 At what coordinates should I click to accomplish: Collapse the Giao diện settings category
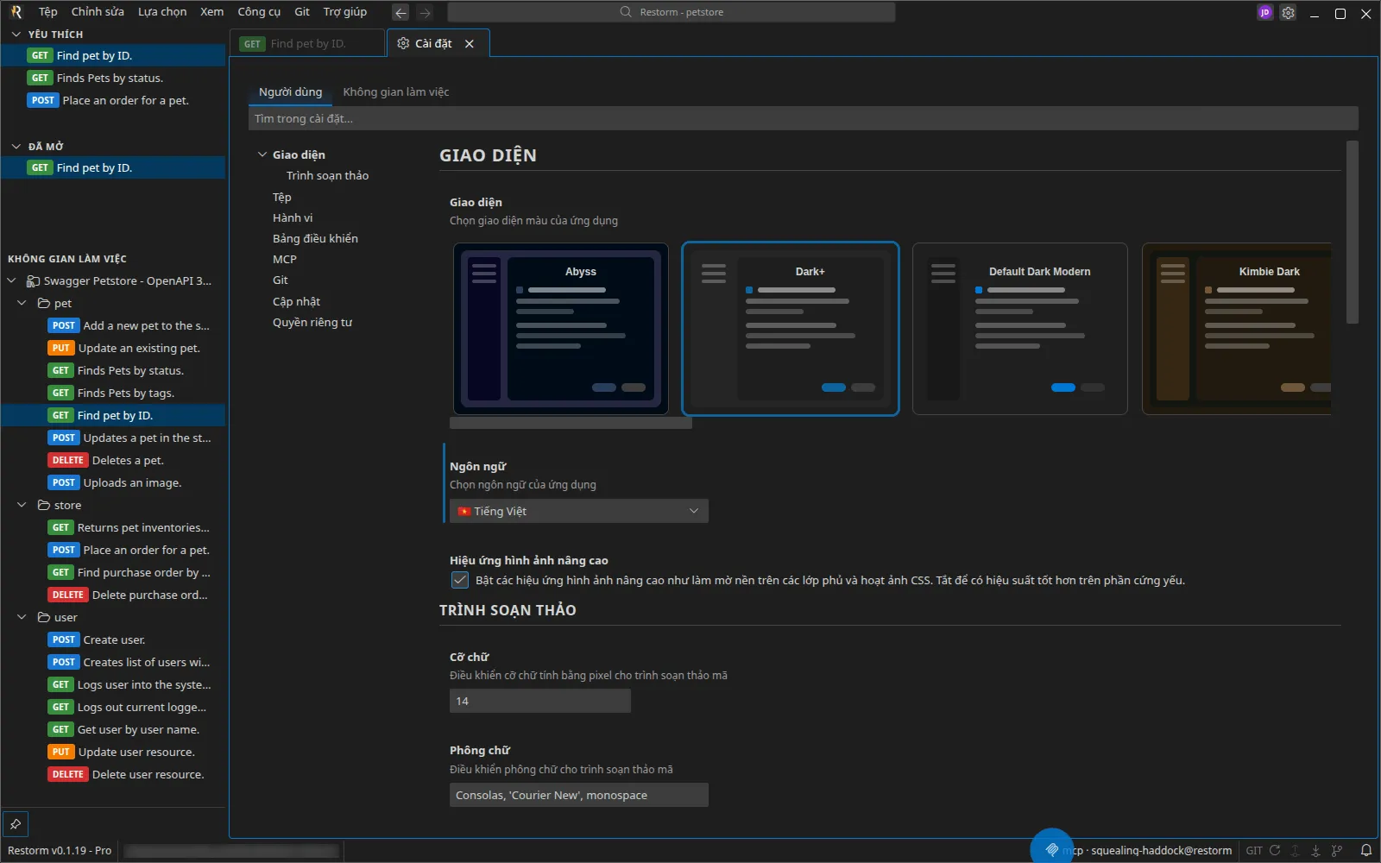tap(262, 154)
